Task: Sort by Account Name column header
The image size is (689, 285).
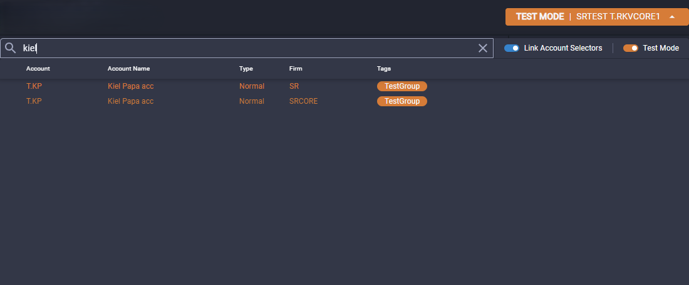Action: 129,68
